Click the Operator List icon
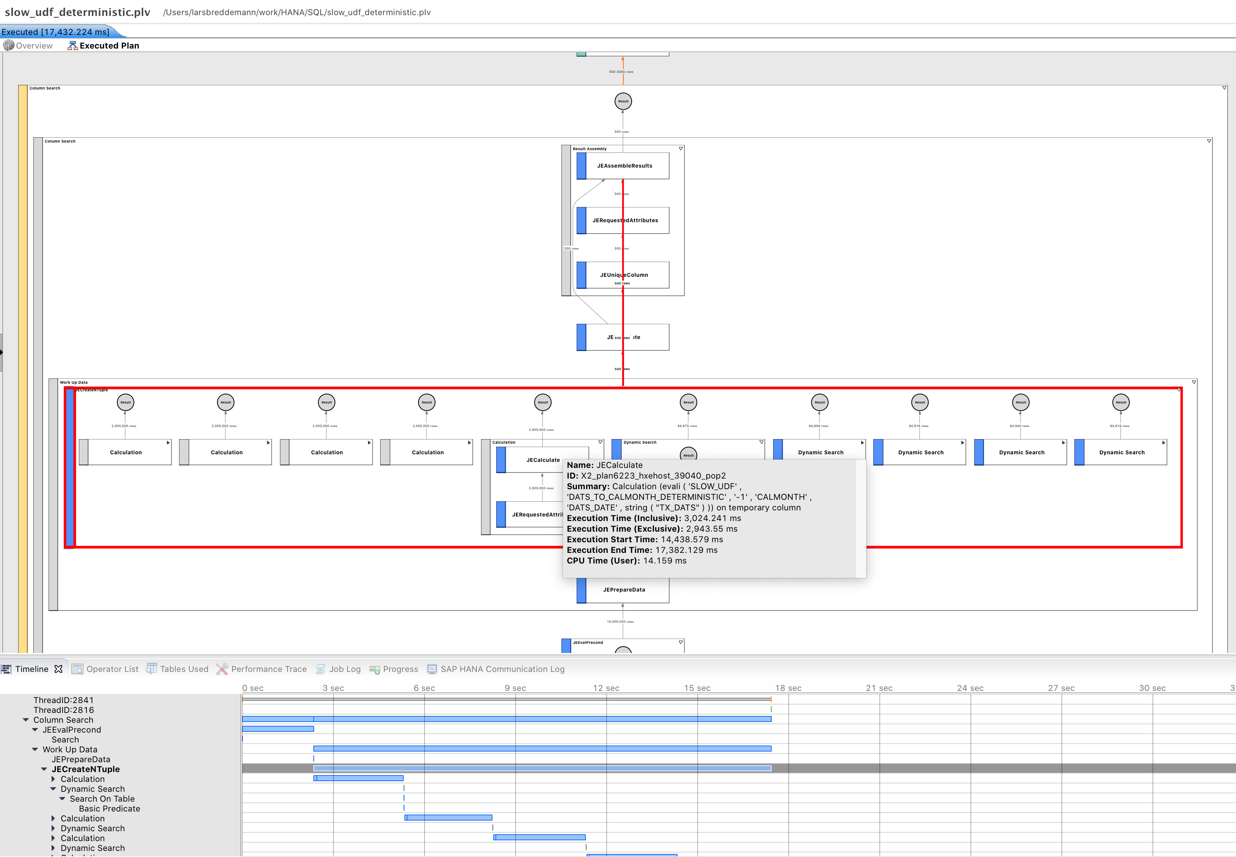Image resolution: width=1236 pixels, height=857 pixels. 77,669
